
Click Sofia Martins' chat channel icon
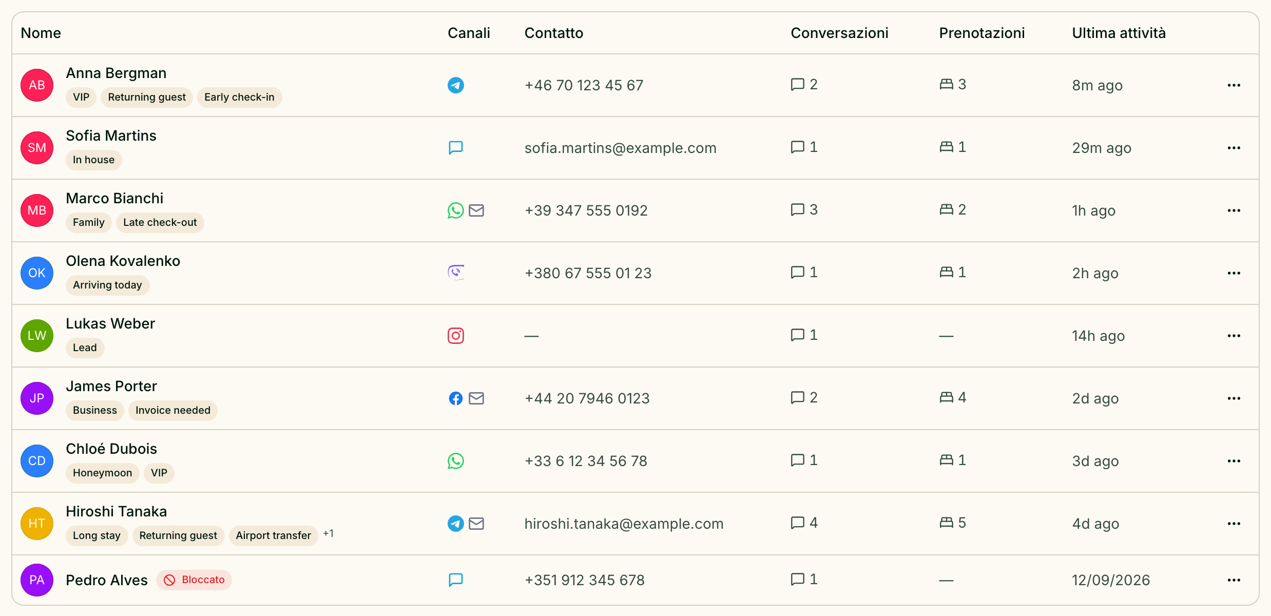[456, 148]
